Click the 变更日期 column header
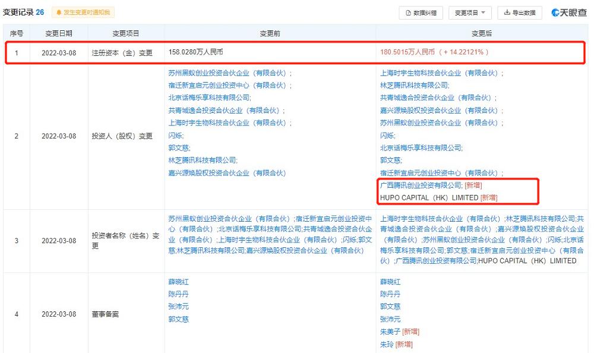Viewport: 594px width, 353px height. [59, 33]
